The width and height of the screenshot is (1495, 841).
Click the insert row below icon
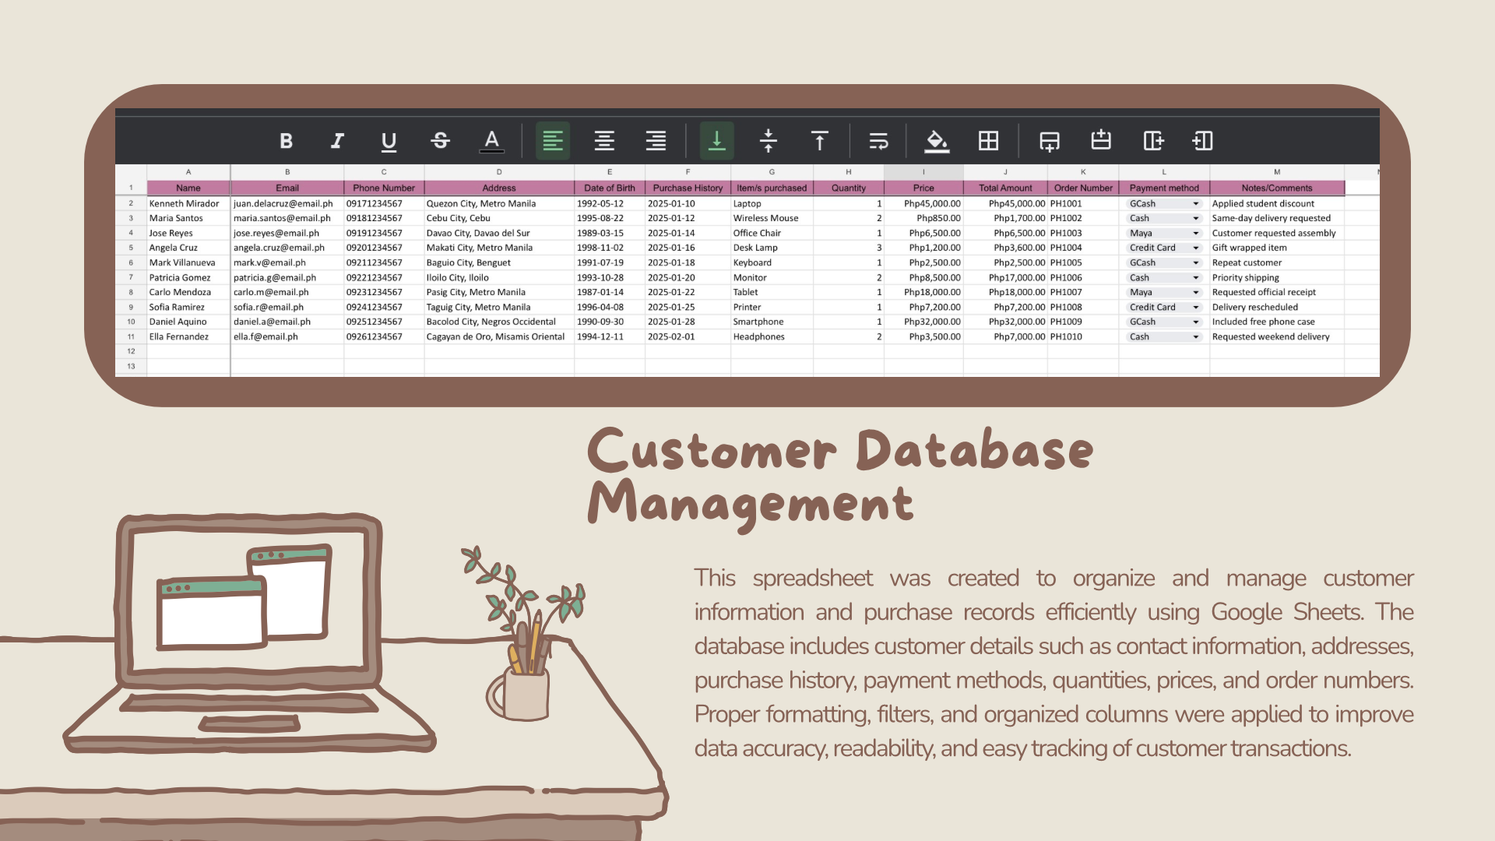(x=1049, y=141)
